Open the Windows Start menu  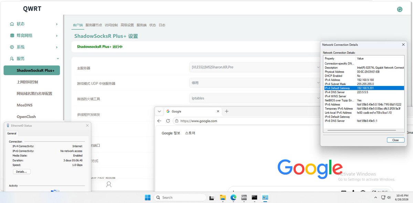point(148,197)
